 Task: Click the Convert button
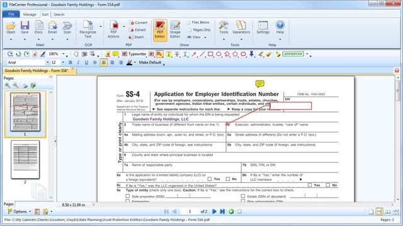139,23
